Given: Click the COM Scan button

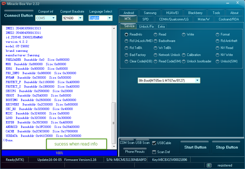Looking at the screenshot, I should coord(127,142).
